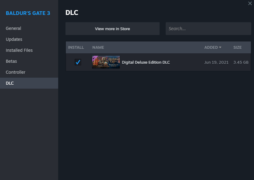Viewport: 254px width, 180px height.
Task: Click the 3.45 GB size value
Action: [x=241, y=62]
